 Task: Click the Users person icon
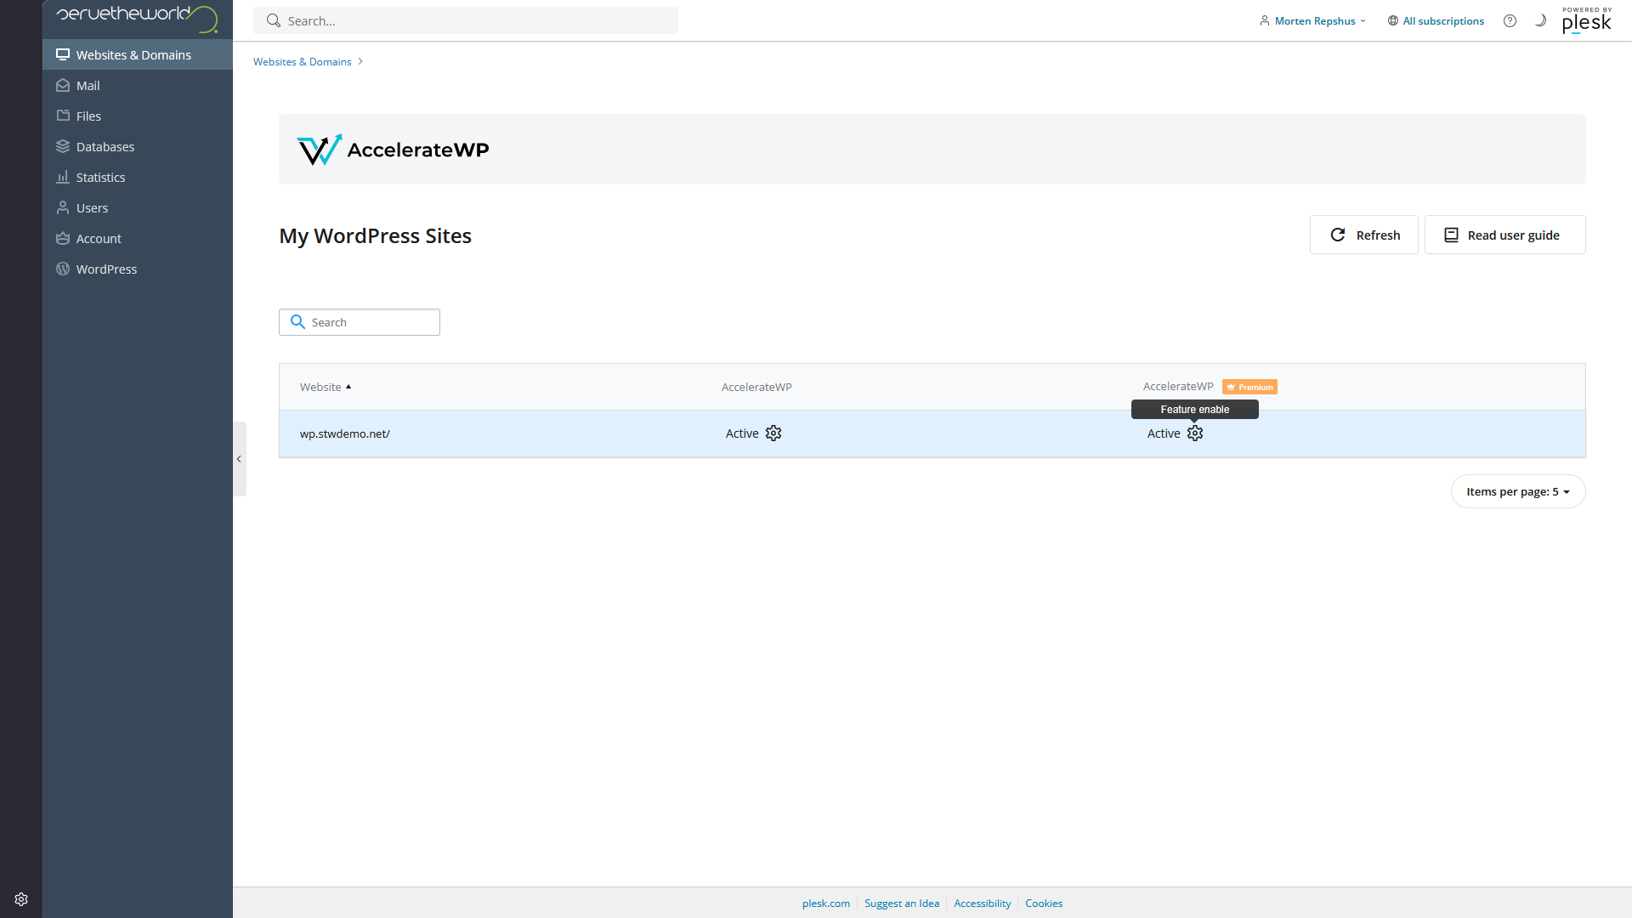pos(63,207)
